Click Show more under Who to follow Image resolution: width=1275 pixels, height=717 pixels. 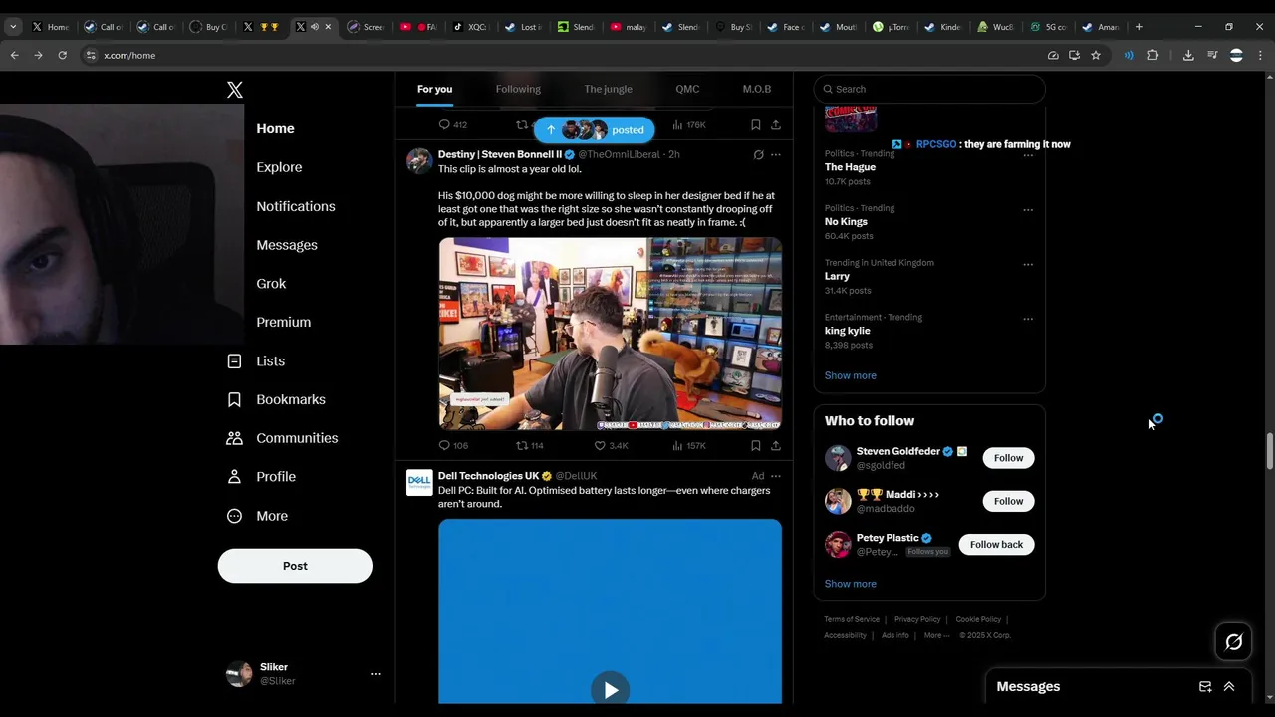(x=851, y=584)
